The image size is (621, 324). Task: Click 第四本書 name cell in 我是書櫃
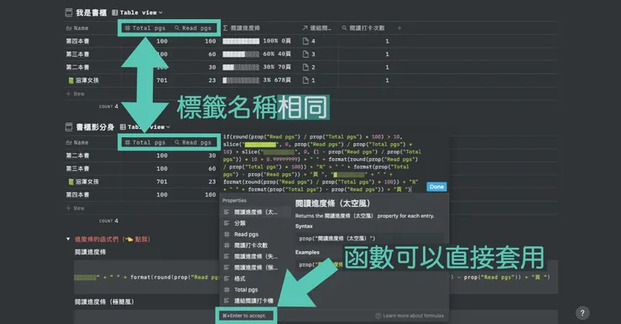coord(77,41)
